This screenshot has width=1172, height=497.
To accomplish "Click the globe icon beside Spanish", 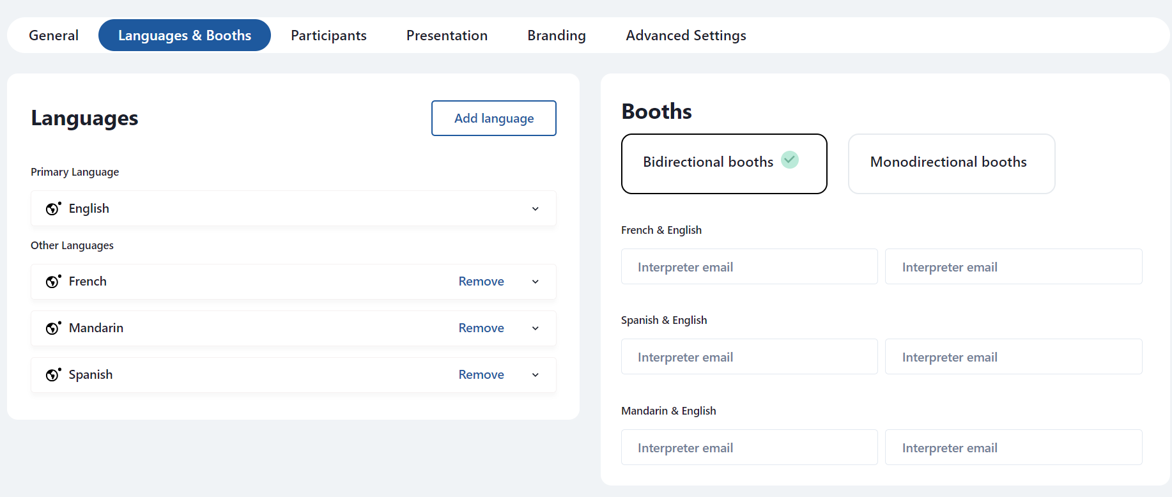I will (x=53, y=374).
